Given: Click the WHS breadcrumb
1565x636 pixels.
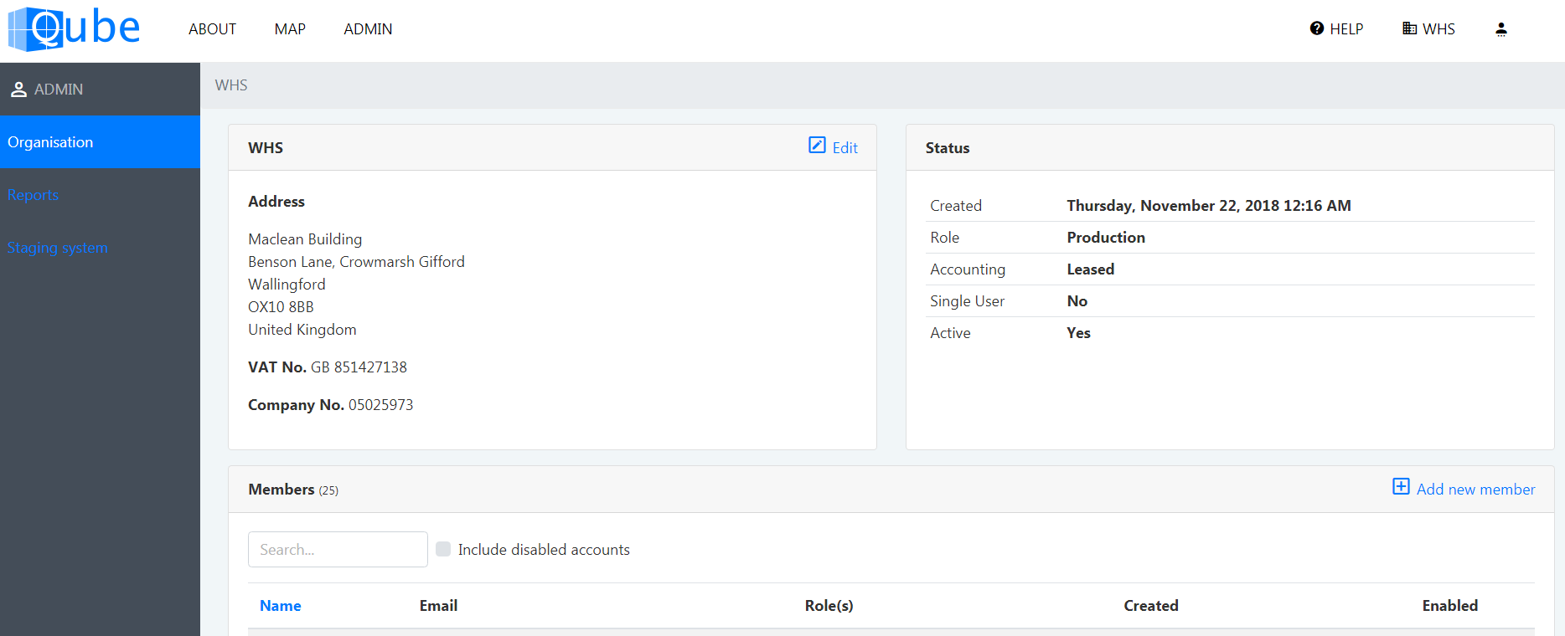Looking at the screenshot, I should [x=231, y=85].
